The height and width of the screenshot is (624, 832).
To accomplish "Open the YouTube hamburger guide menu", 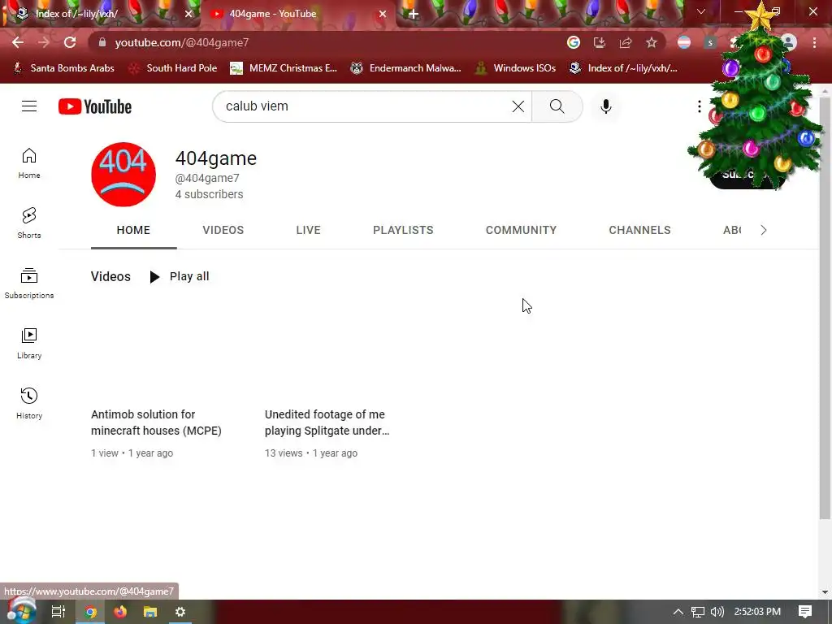I will 29,106.
